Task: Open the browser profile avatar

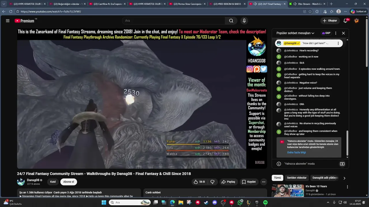Action: click(338, 11)
